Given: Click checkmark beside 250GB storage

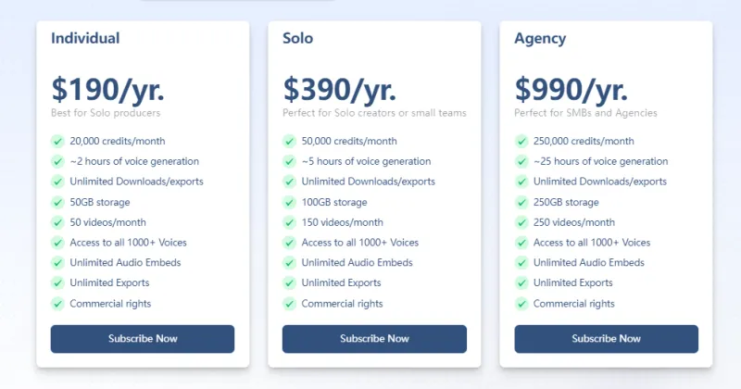Looking at the screenshot, I should pos(521,202).
